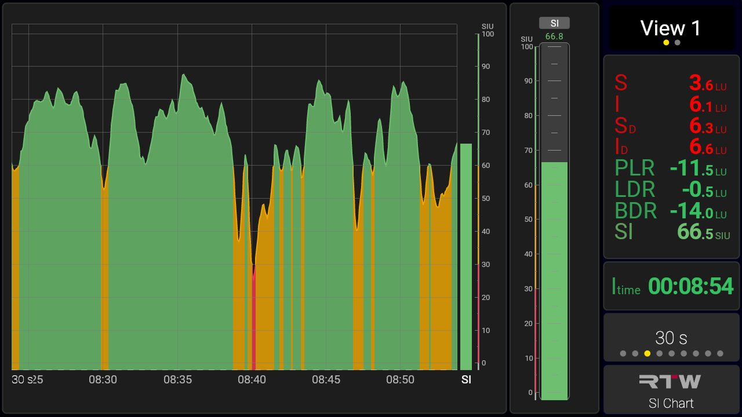Select the I 6.1 LU reading
The height and width of the screenshot is (417, 742).
click(671, 105)
